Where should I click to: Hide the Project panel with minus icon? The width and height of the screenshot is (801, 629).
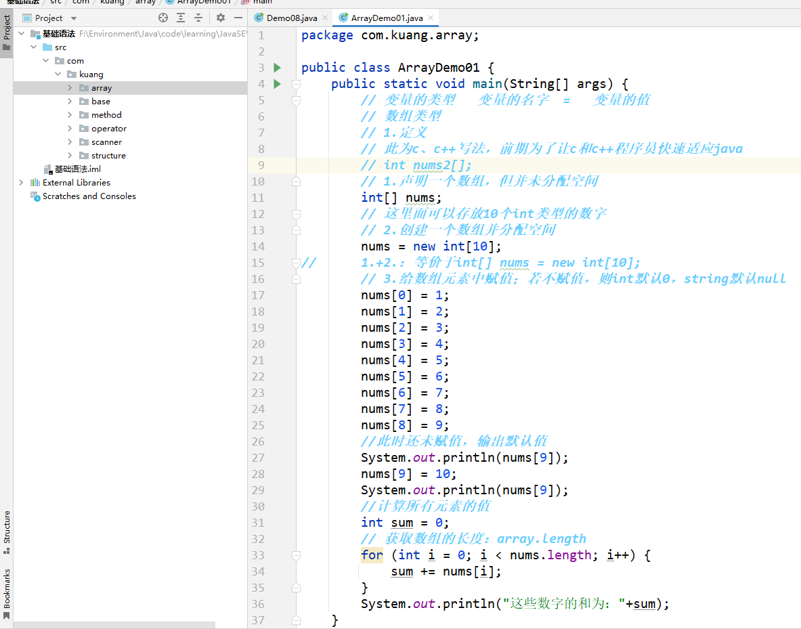(238, 18)
